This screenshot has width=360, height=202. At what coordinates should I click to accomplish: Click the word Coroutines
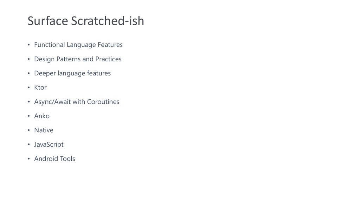click(x=103, y=102)
